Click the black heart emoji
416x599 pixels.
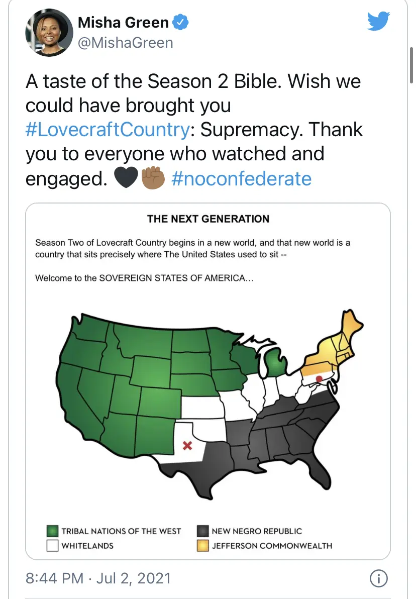click(126, 178)
